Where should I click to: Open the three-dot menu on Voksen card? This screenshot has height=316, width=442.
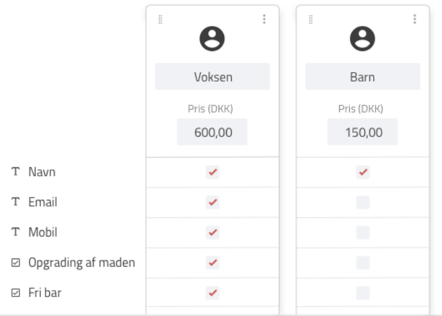(264, 19)
